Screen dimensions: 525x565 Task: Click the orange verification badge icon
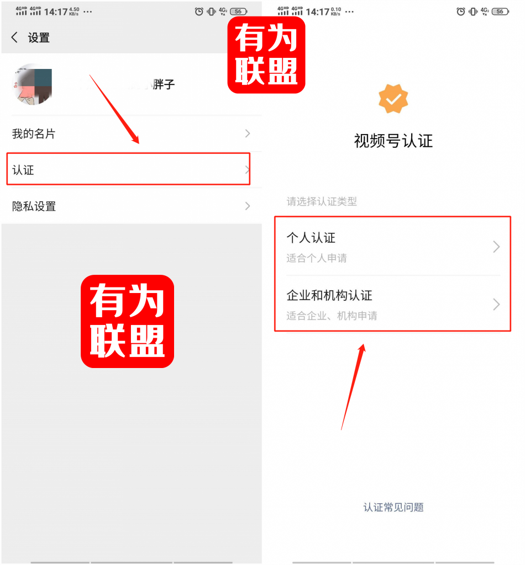pos(393,99)
